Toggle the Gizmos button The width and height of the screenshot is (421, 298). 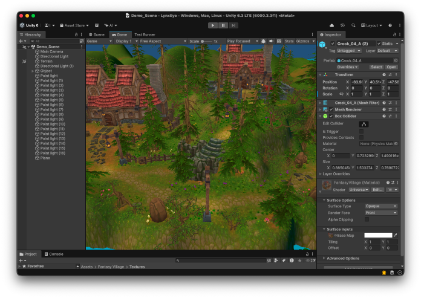click(x=302, y=41)
